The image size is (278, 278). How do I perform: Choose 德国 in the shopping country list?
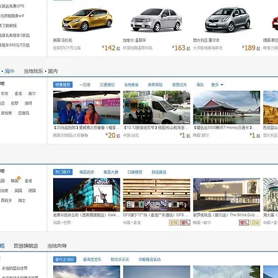(x=32, y=190)
